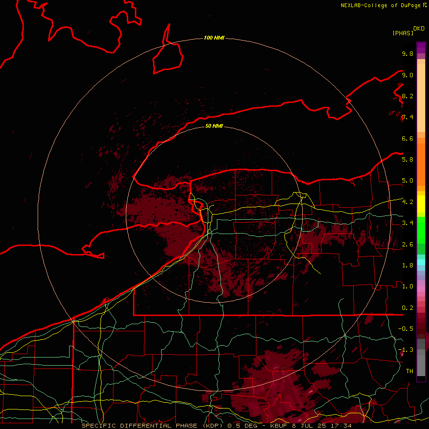Screen dimensions: 429x429
Task: Click the 9.0 value on color scale
Action: (408, 75)
